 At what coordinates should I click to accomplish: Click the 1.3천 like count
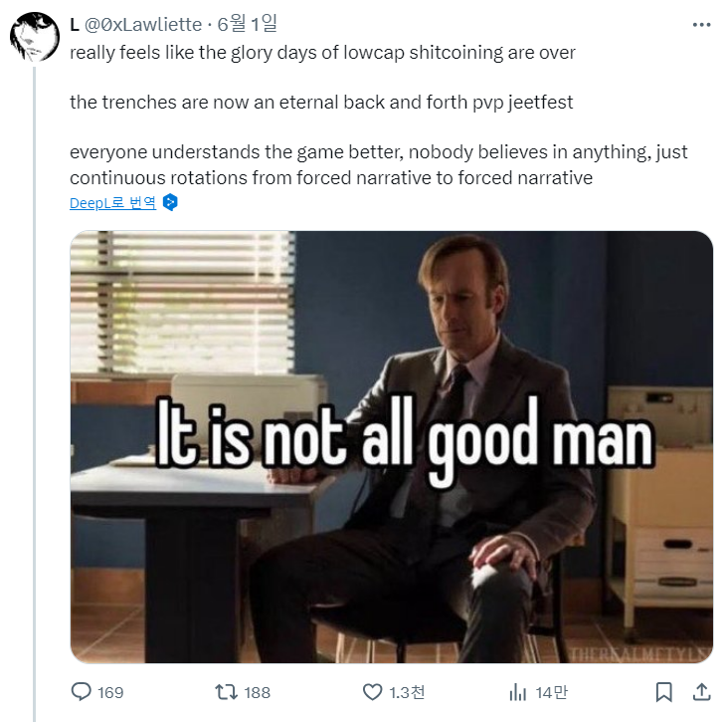pos(407,692)
